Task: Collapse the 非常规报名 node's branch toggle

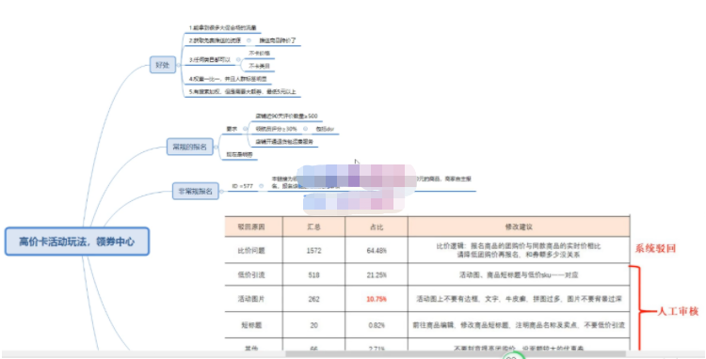Action: click(x=221, y=192)
